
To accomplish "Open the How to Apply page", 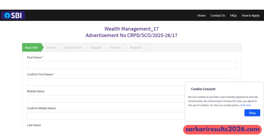I will (x=250, y=16).
